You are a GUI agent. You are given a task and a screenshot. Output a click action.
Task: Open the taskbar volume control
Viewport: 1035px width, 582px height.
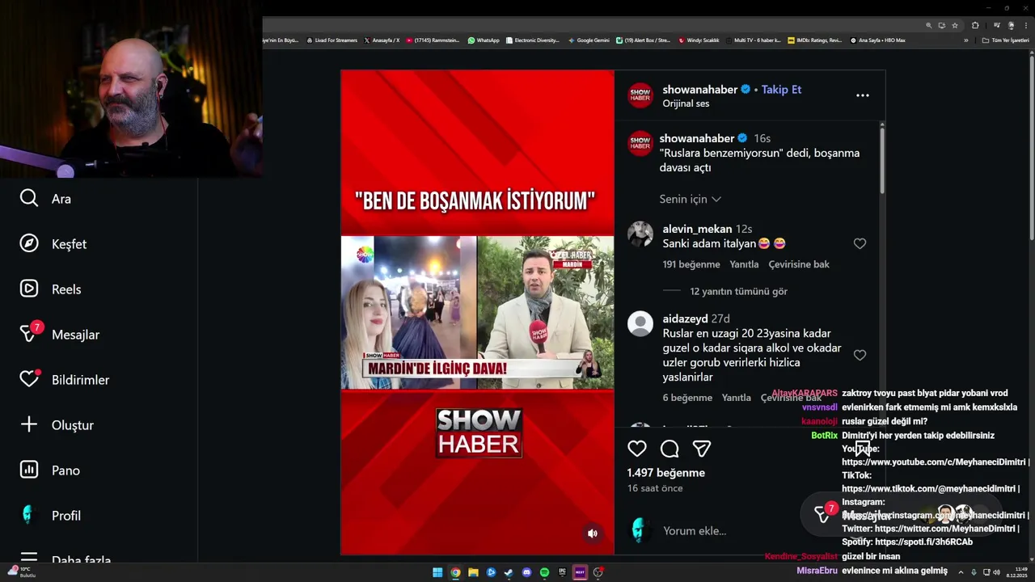pos(997,572)
